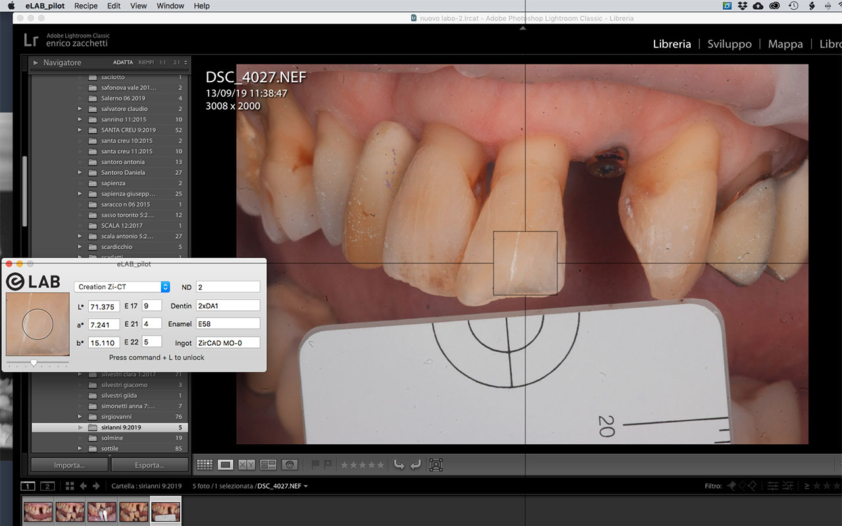This screenshot has width=842, height=526.
Task: Click the filmstrip back arrow
Action: [x=84, y=486]
